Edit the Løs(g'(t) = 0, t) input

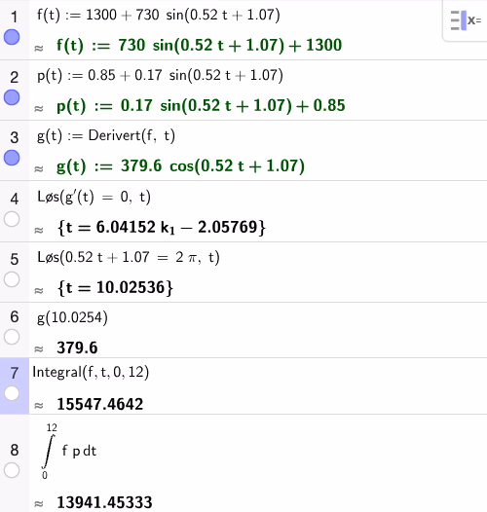tap(94, 197)
